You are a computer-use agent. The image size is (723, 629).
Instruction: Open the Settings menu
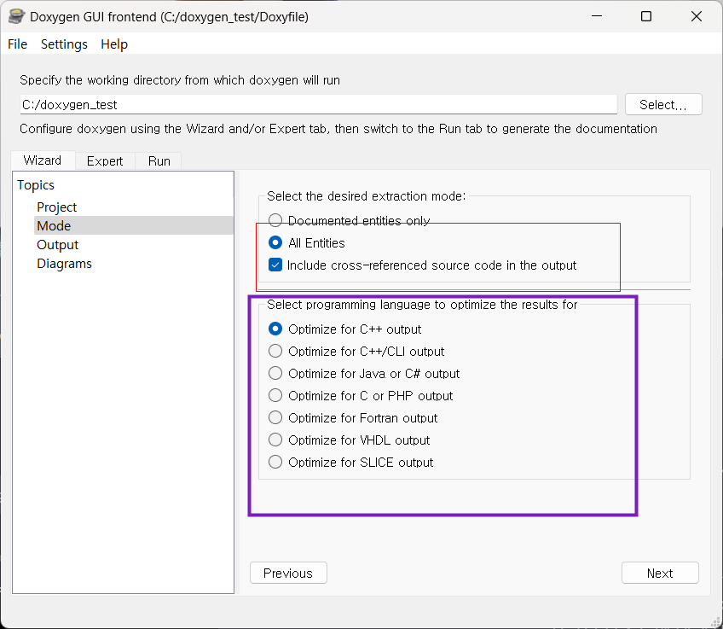(64, 44)
